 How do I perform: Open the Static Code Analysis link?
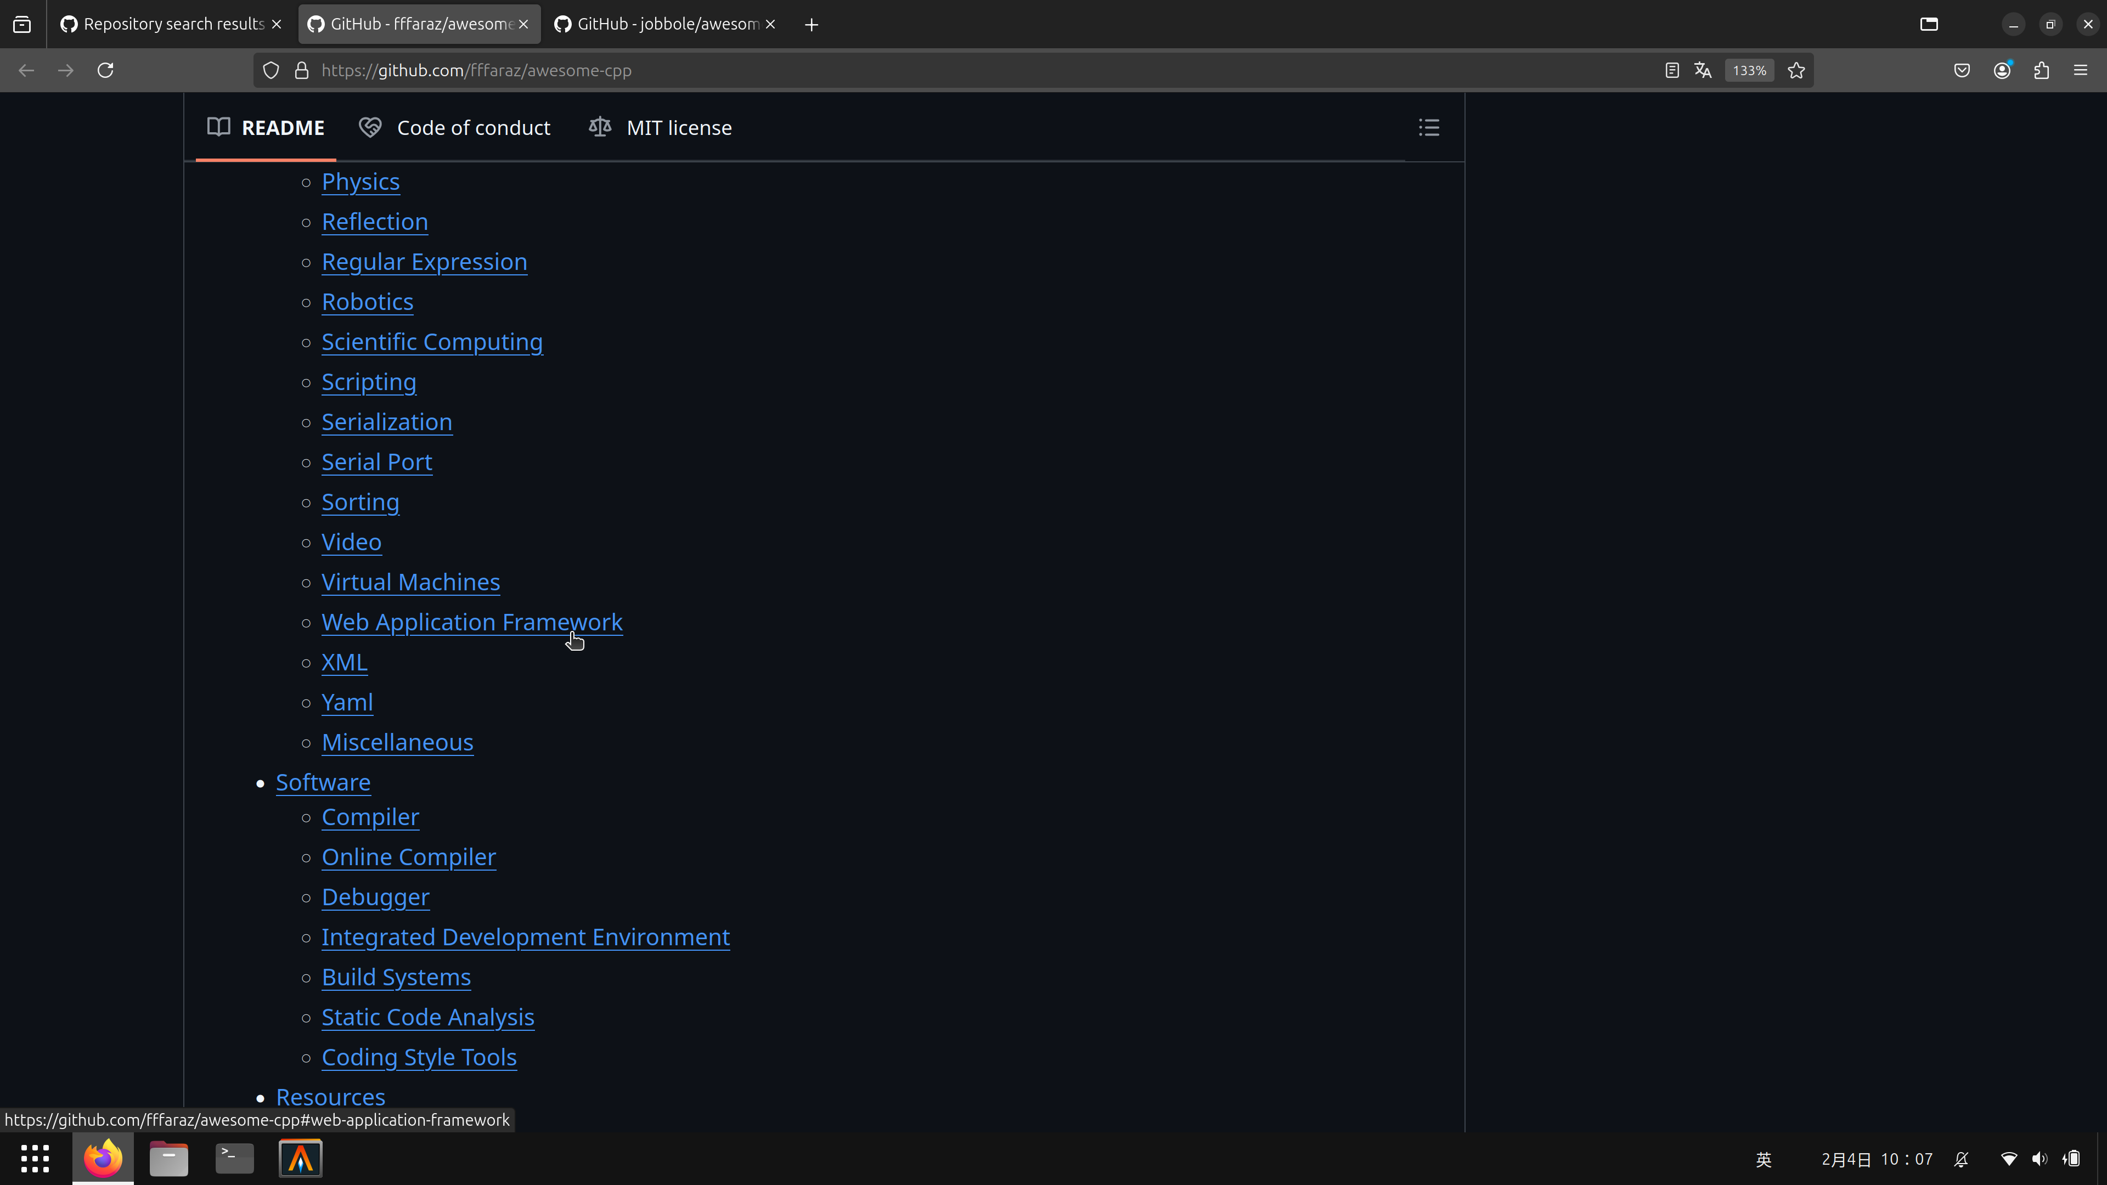(427, 1017)
